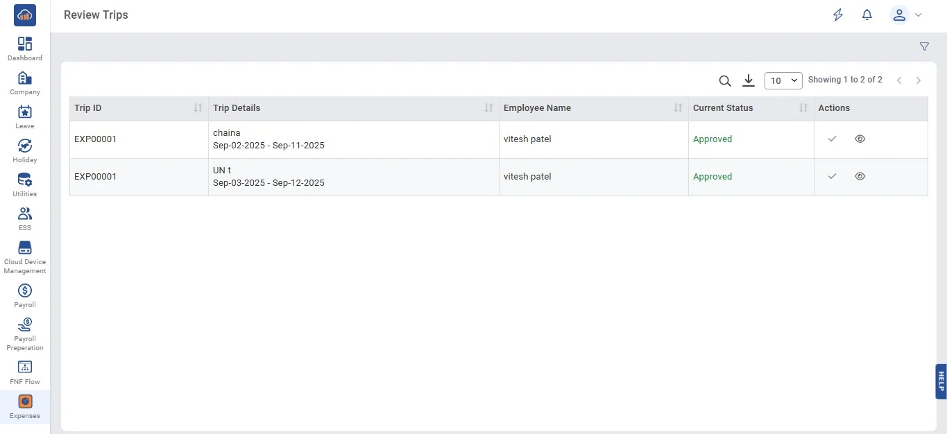Screen dimensions: 947x434
Task: Click the download icon above the table
Action: [x=749, y=81]
